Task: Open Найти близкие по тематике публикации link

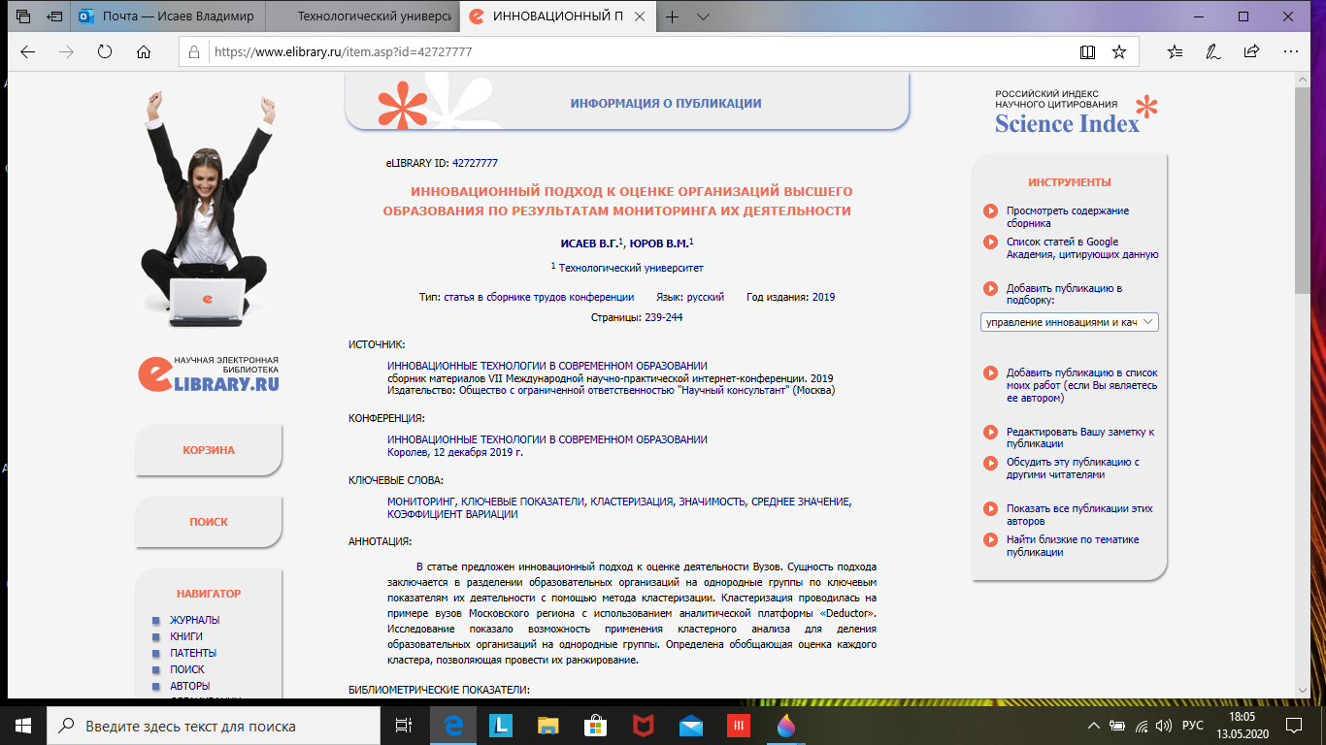Action: 1073,546
